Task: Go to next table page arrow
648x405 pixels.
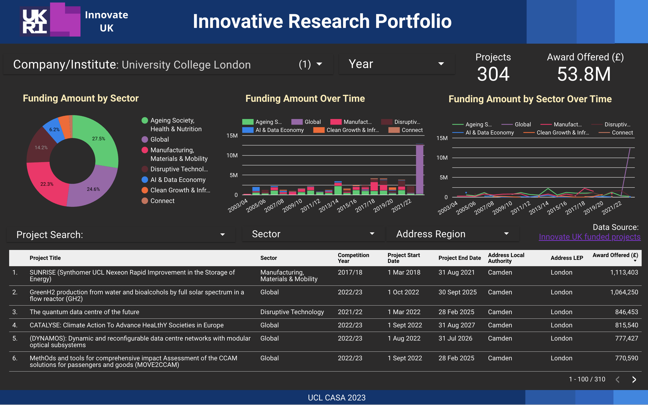Action: coord(634,379)
